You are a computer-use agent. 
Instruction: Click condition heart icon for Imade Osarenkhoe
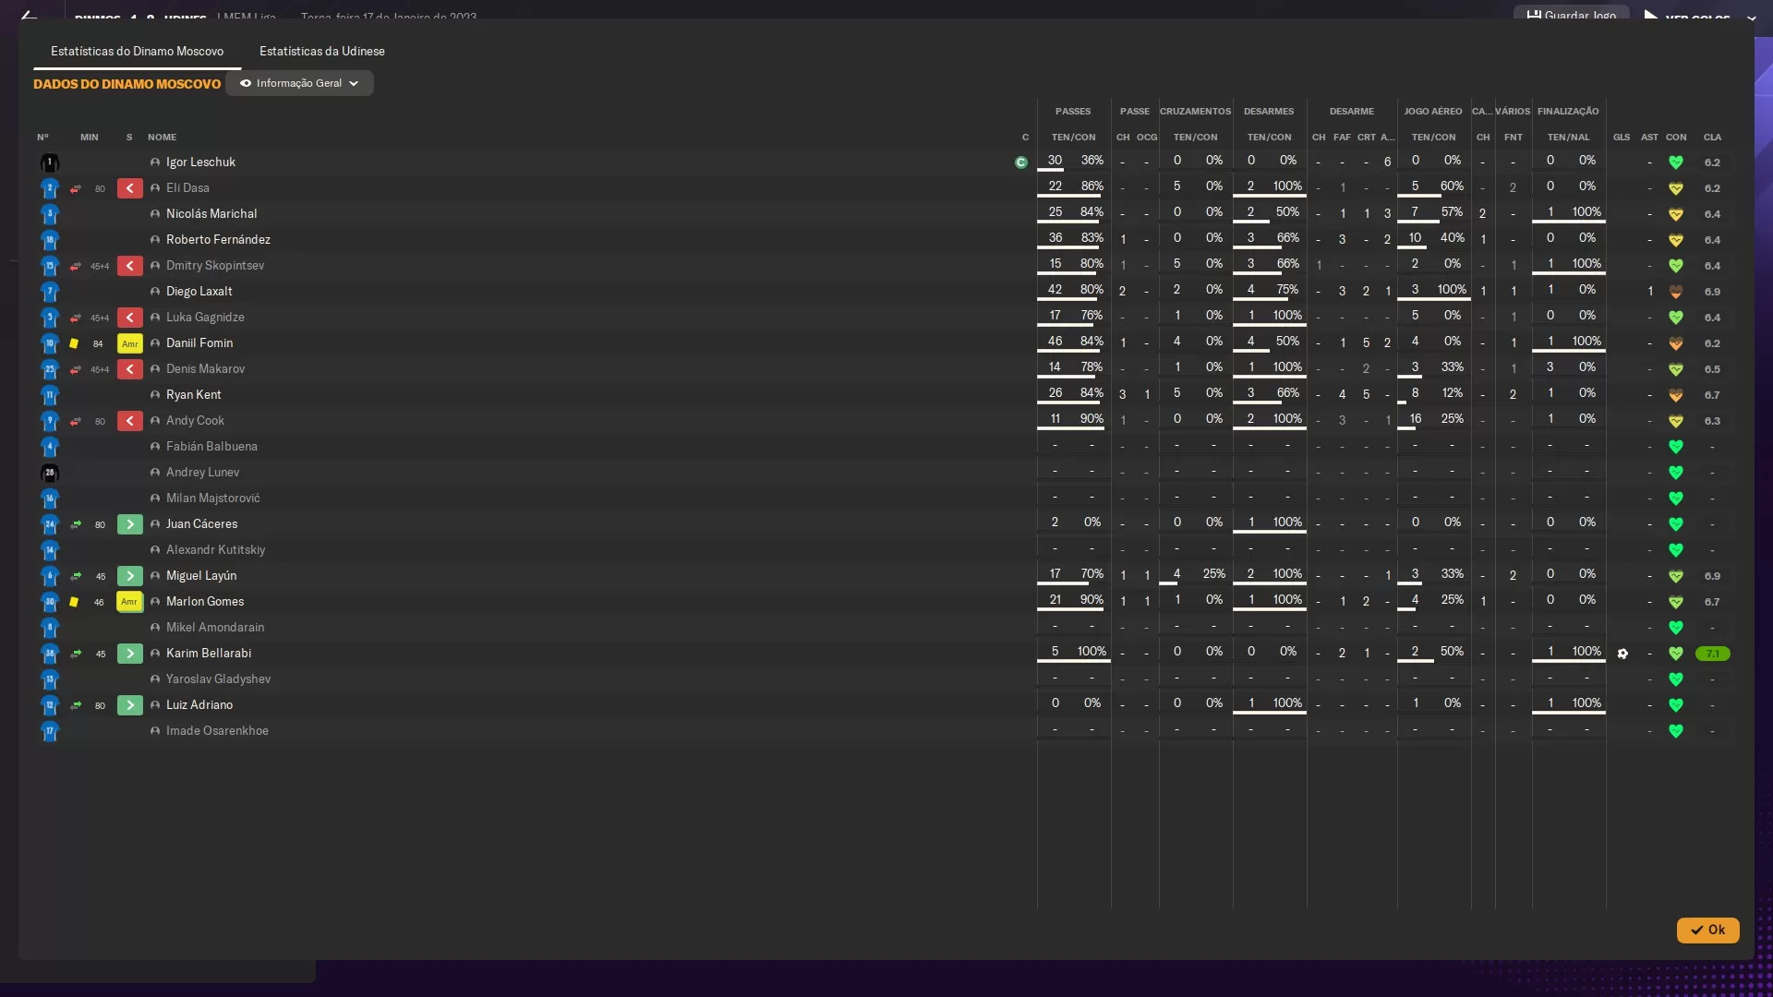point(1676,731)
